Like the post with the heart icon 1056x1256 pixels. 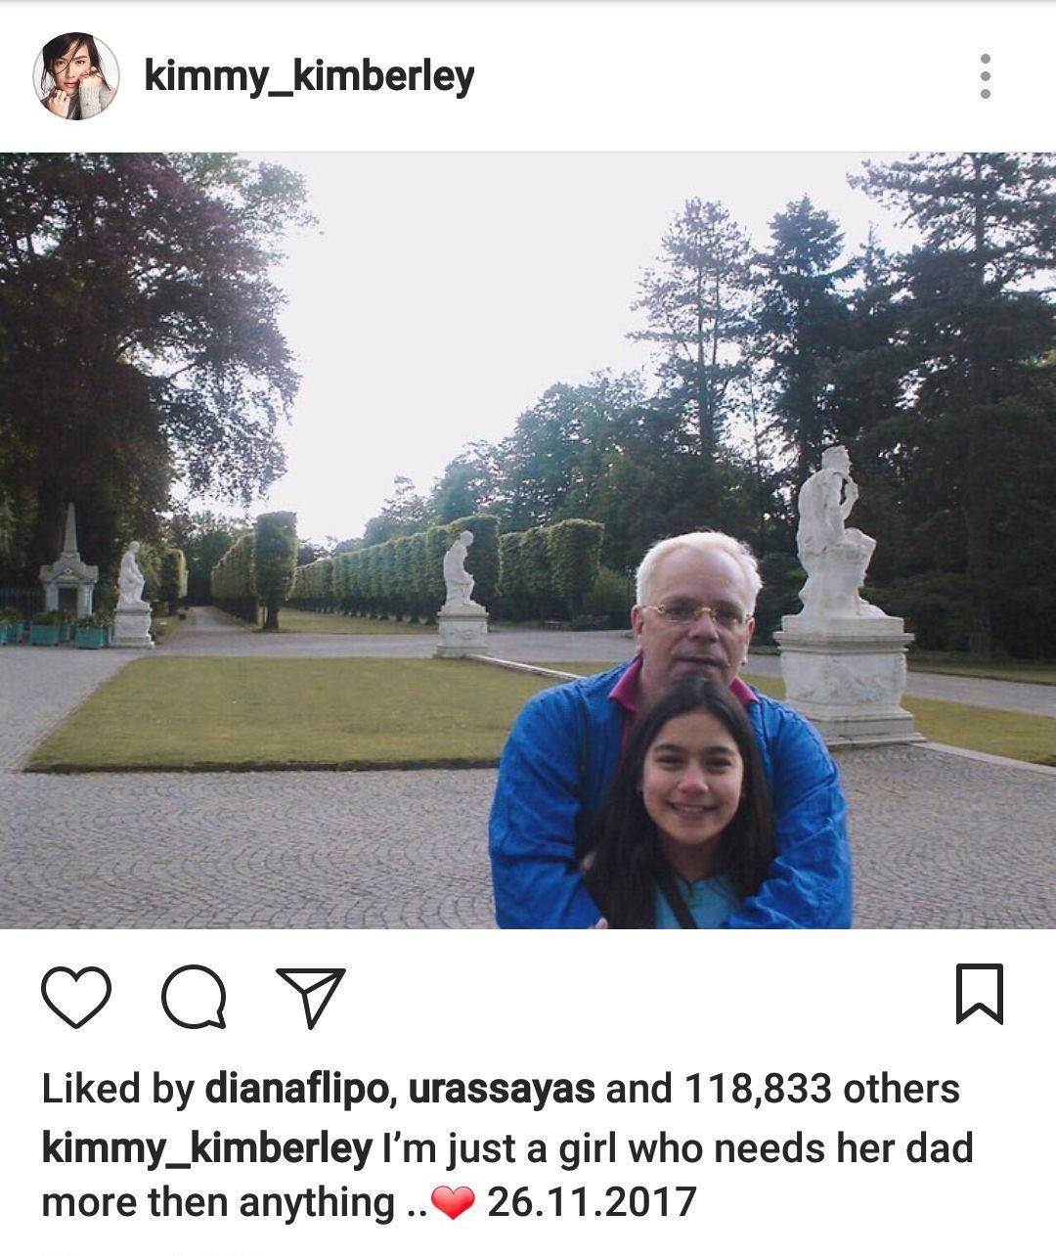76,997
